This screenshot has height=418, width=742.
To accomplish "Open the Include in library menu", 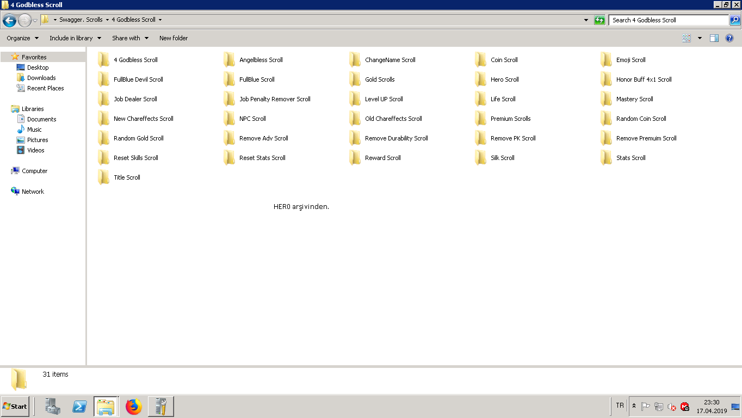I will pos(76,38).
